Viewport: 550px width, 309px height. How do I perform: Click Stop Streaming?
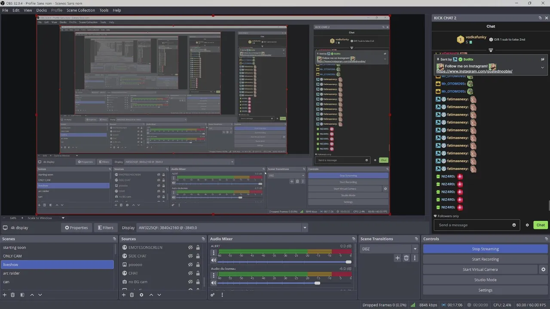(486, 249)
